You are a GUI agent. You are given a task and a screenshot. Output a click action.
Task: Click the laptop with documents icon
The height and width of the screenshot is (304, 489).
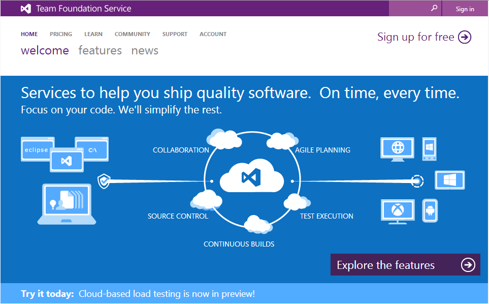[67, 204]
